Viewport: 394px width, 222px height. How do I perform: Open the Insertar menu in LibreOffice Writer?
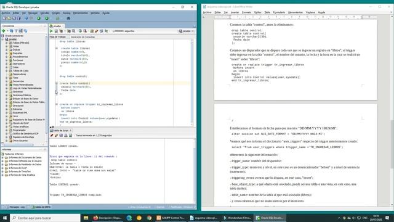[235, 12]
